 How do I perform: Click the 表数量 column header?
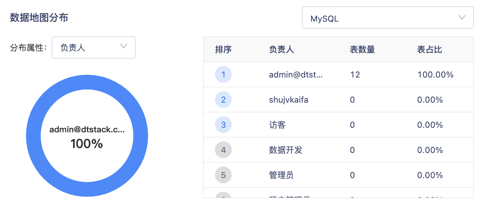[x=362, y=50]
